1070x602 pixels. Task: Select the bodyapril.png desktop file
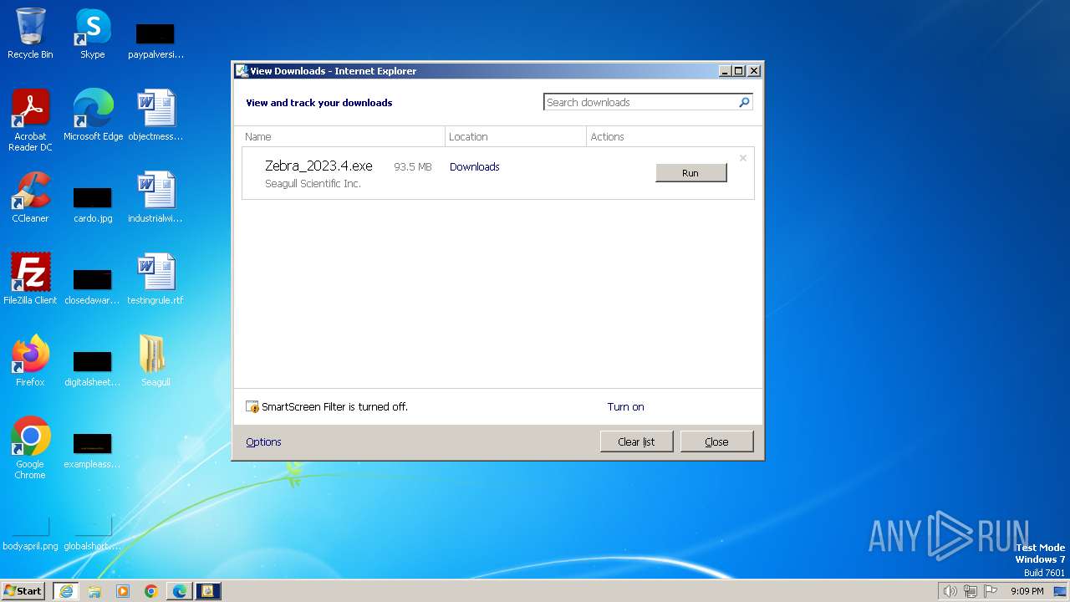point(30,533)
